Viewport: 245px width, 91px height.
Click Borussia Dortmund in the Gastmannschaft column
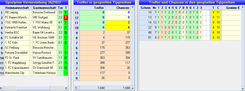[x=45, y=13]
